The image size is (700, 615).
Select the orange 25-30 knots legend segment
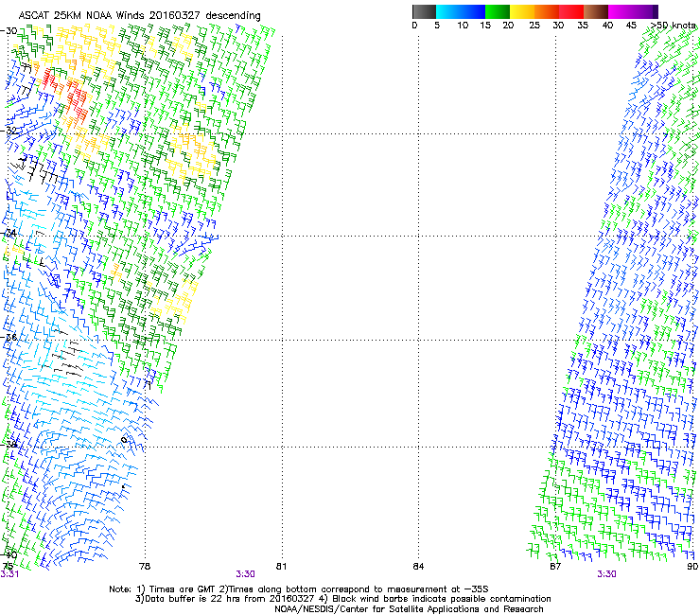(x=547, y=11)
